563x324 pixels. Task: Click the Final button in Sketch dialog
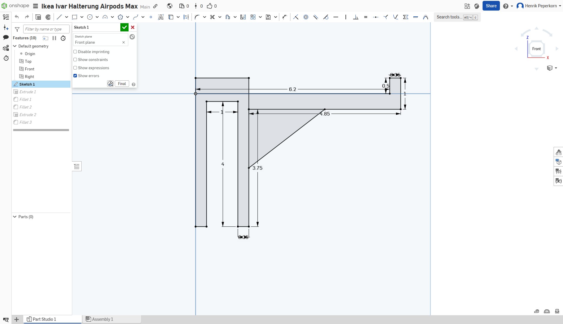pos(122,84)
